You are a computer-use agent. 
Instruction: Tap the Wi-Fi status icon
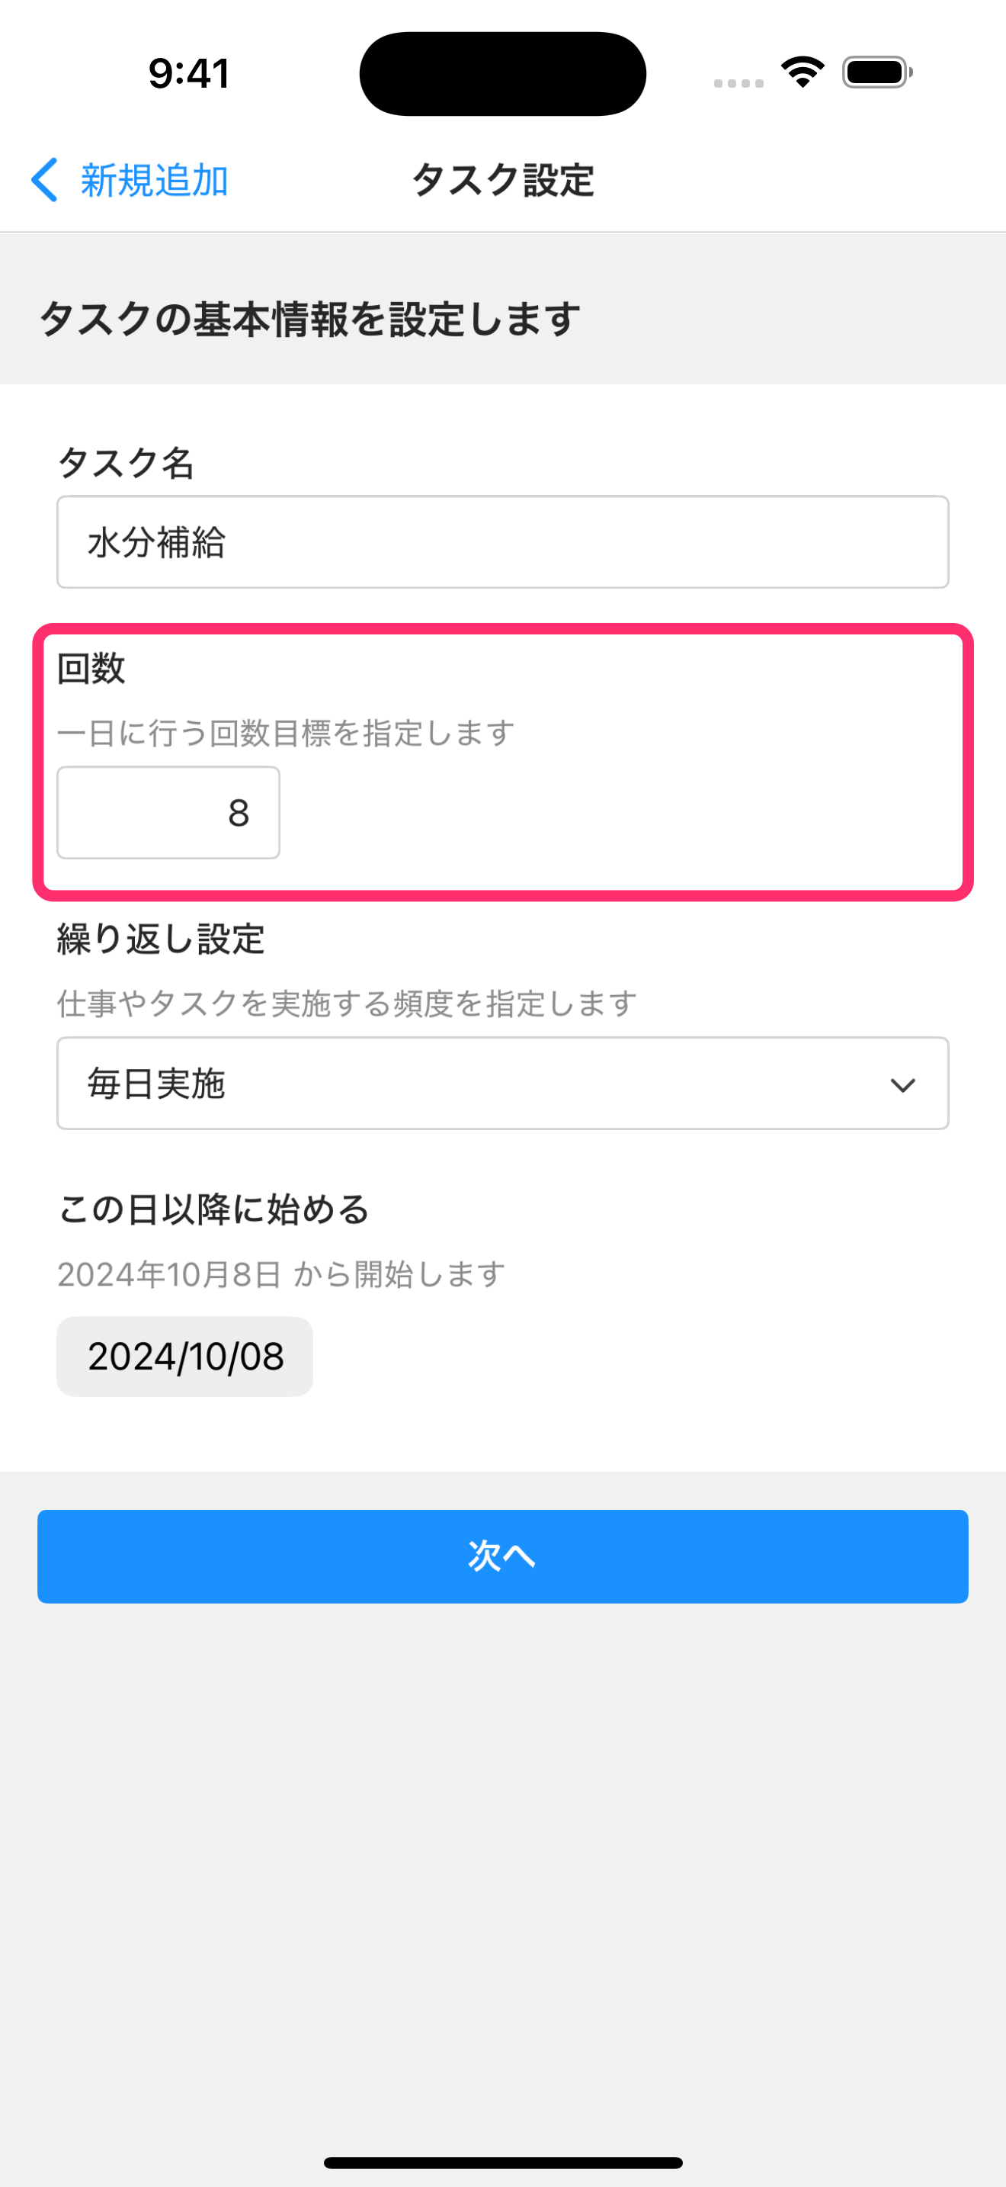click(803, 72)
